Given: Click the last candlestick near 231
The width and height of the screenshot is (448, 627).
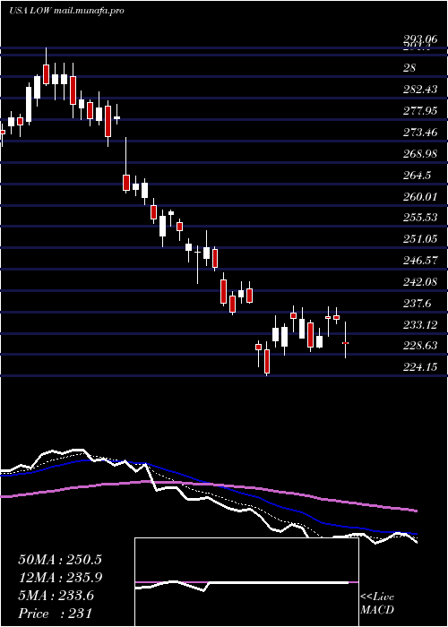Looking at the screenshot, I should [x=345, y=343].
